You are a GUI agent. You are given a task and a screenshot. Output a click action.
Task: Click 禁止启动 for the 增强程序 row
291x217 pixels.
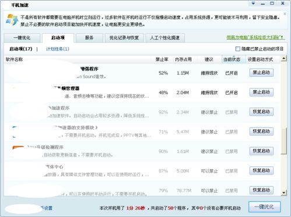click(x=261, y=73)
